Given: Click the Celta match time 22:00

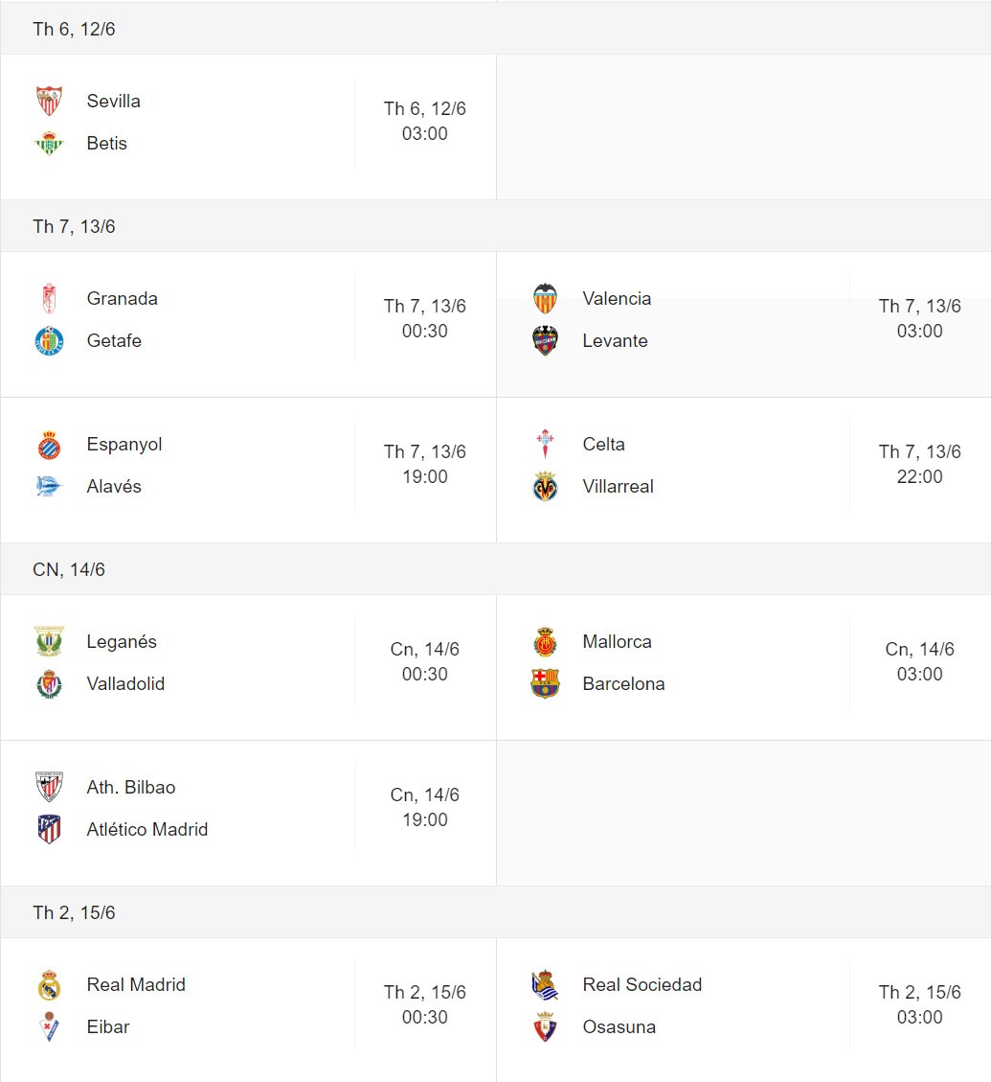Looking at the screenshot, I should [x=919, y=477].
